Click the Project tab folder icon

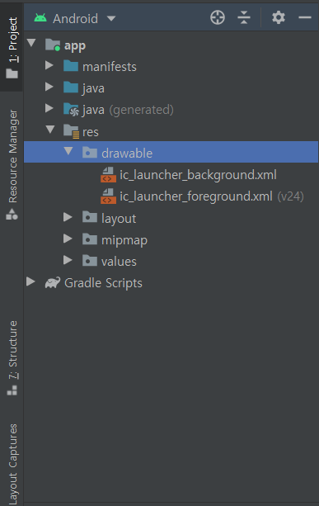(x=12, y=73)
